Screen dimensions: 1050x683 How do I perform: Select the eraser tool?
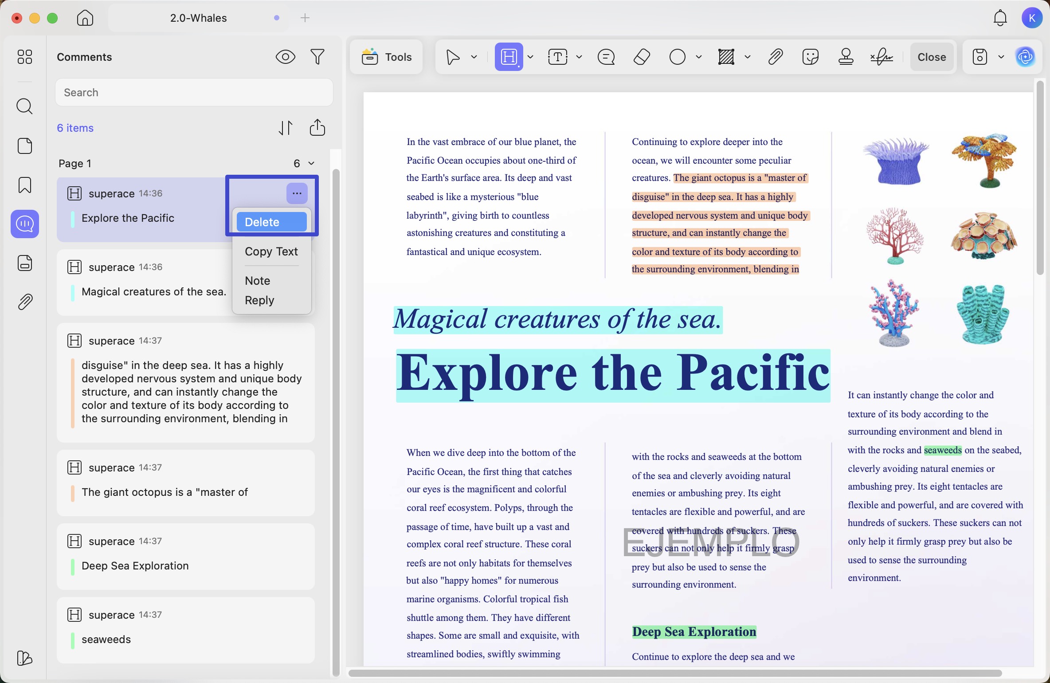[x=642, y=57]
